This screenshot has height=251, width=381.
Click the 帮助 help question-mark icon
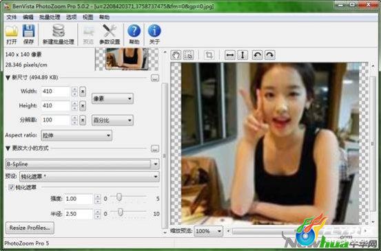coord(134,31)
